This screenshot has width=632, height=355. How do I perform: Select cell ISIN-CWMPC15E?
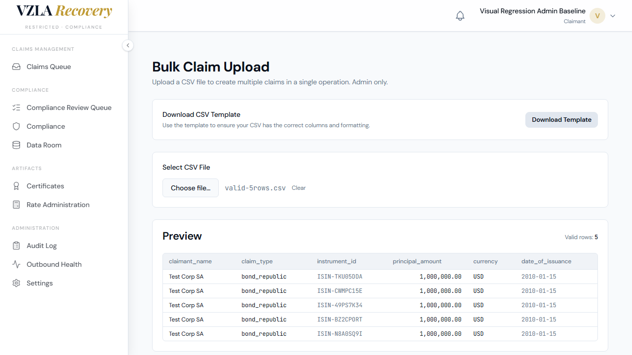click(x=340, y=291)
